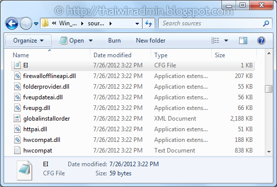Create a New folder

pos(151,41)
